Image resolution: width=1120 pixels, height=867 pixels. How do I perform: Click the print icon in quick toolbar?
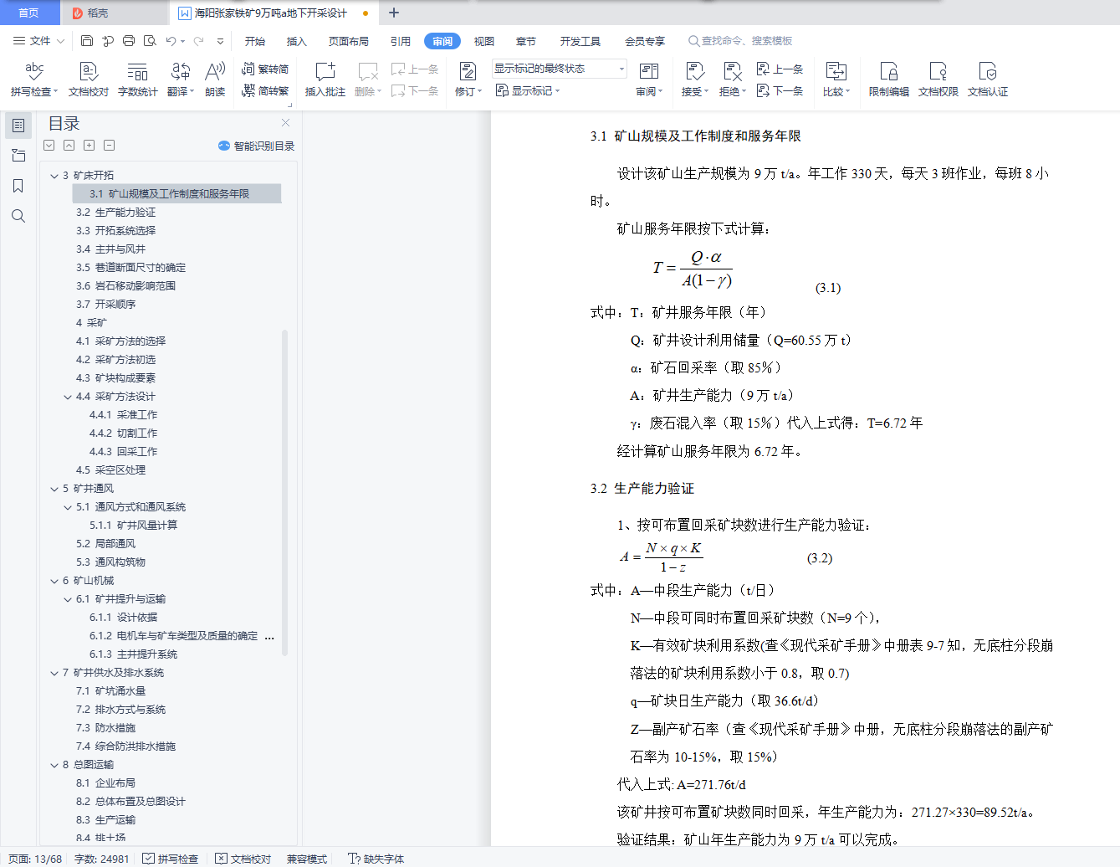[x=129, y=40]
